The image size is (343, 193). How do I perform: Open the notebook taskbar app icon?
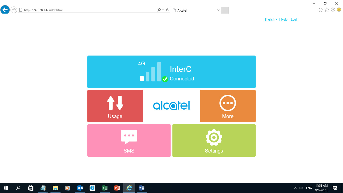click(43, 188)
